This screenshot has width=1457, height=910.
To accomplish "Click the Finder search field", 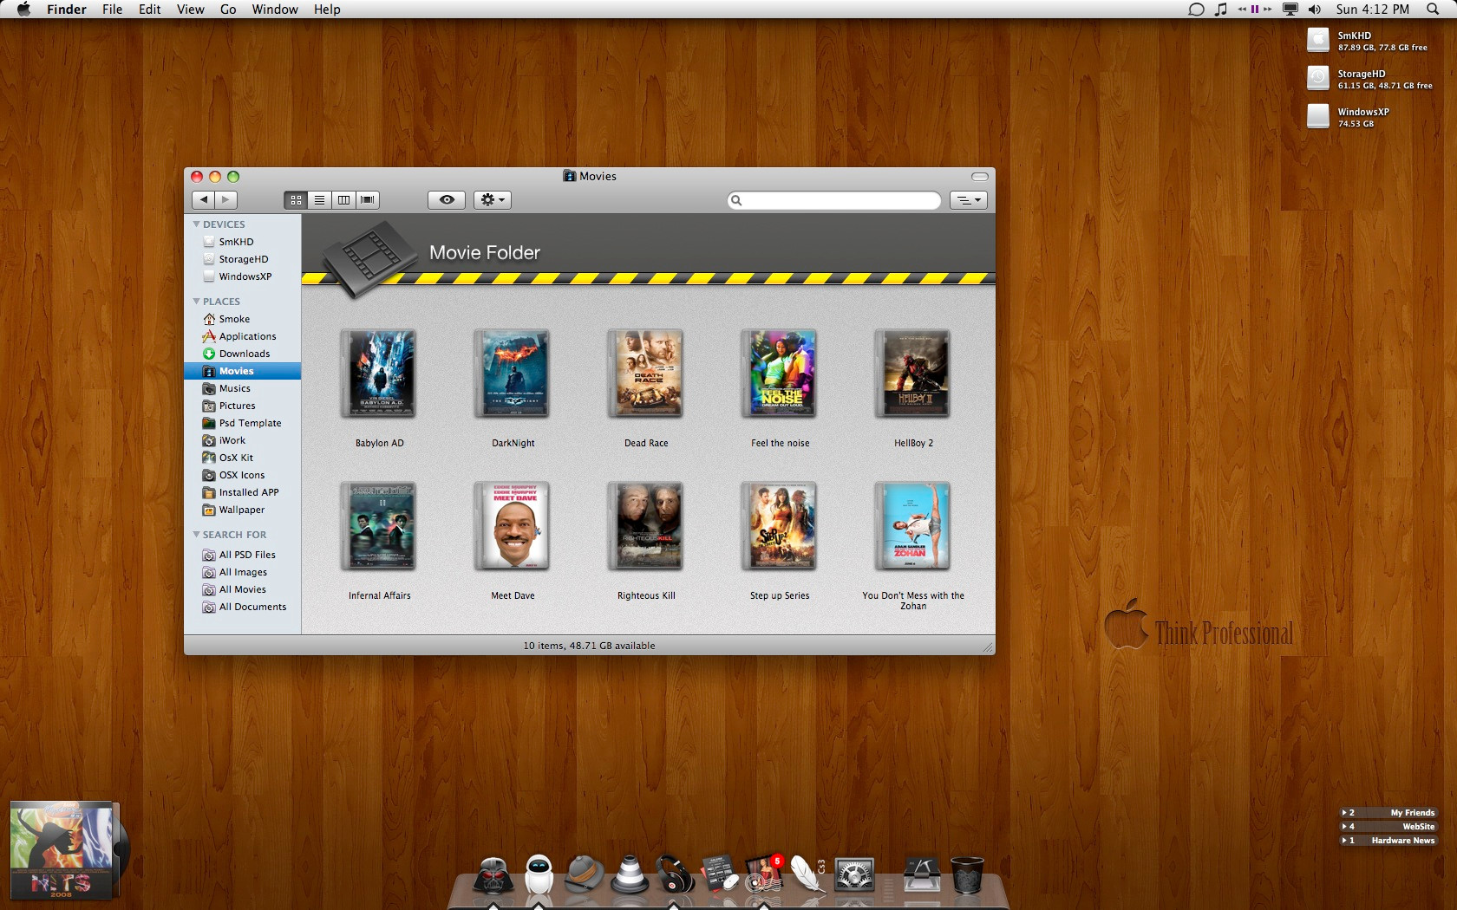I will point(834,200).
